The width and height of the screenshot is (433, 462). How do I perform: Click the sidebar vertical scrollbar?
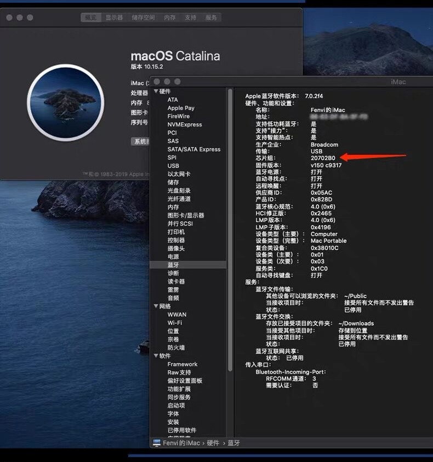pyautogui.click(x=230, y=230)
